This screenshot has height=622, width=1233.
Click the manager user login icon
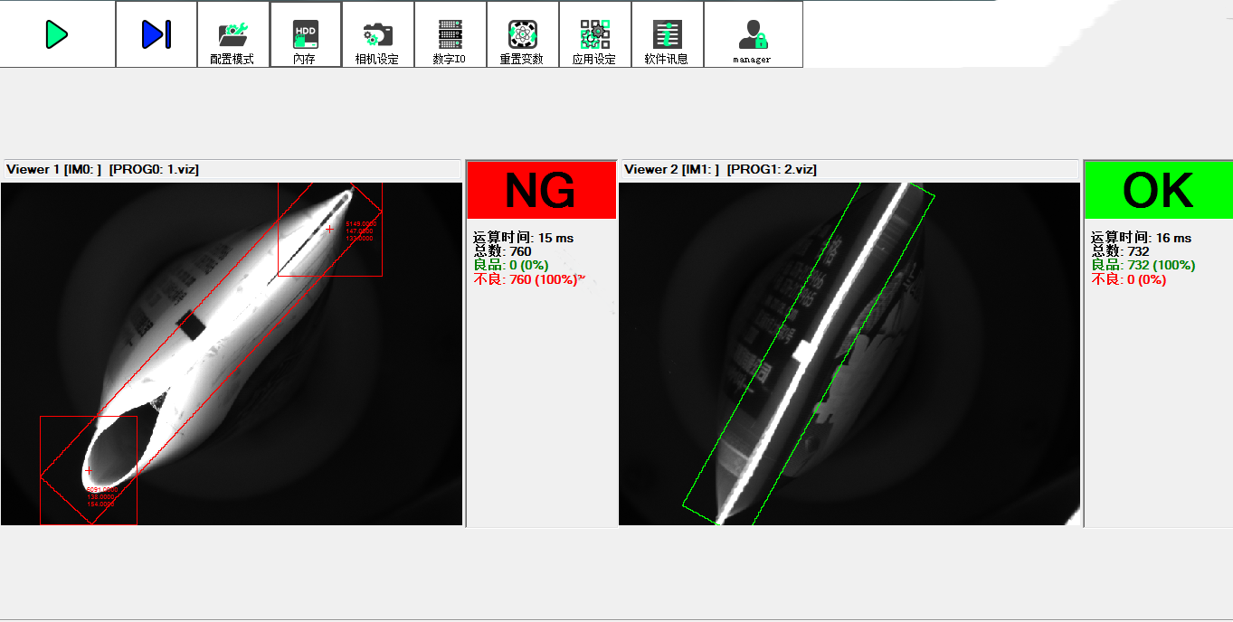pyautogui.click(x=752, y=36)
